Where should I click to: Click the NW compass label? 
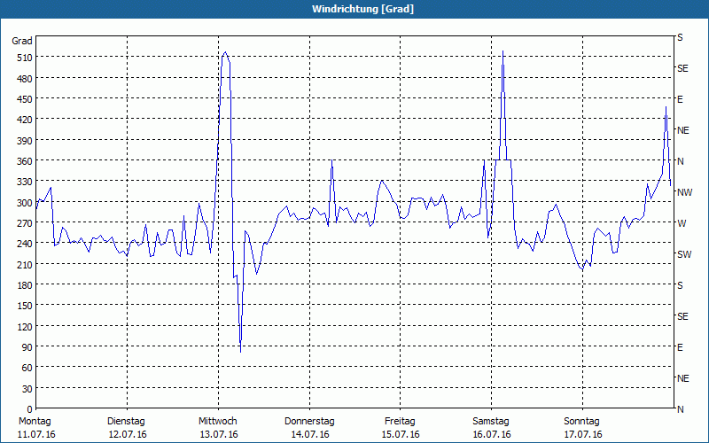point(684,192)
